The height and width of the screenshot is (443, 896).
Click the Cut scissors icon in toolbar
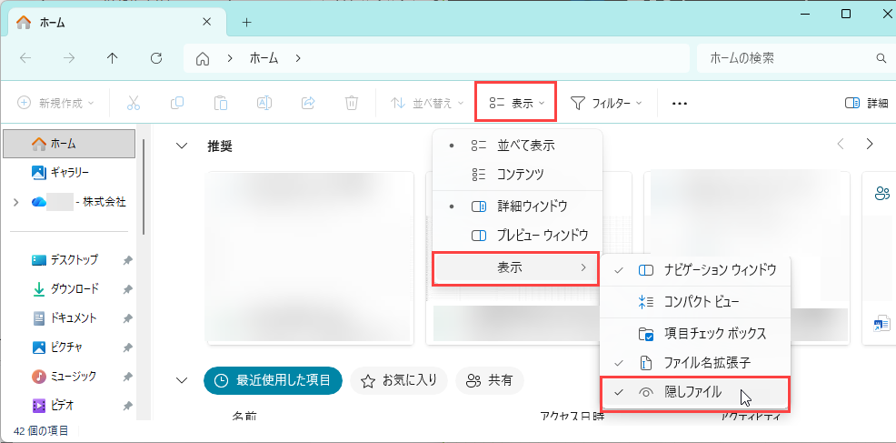click(134, 103)
